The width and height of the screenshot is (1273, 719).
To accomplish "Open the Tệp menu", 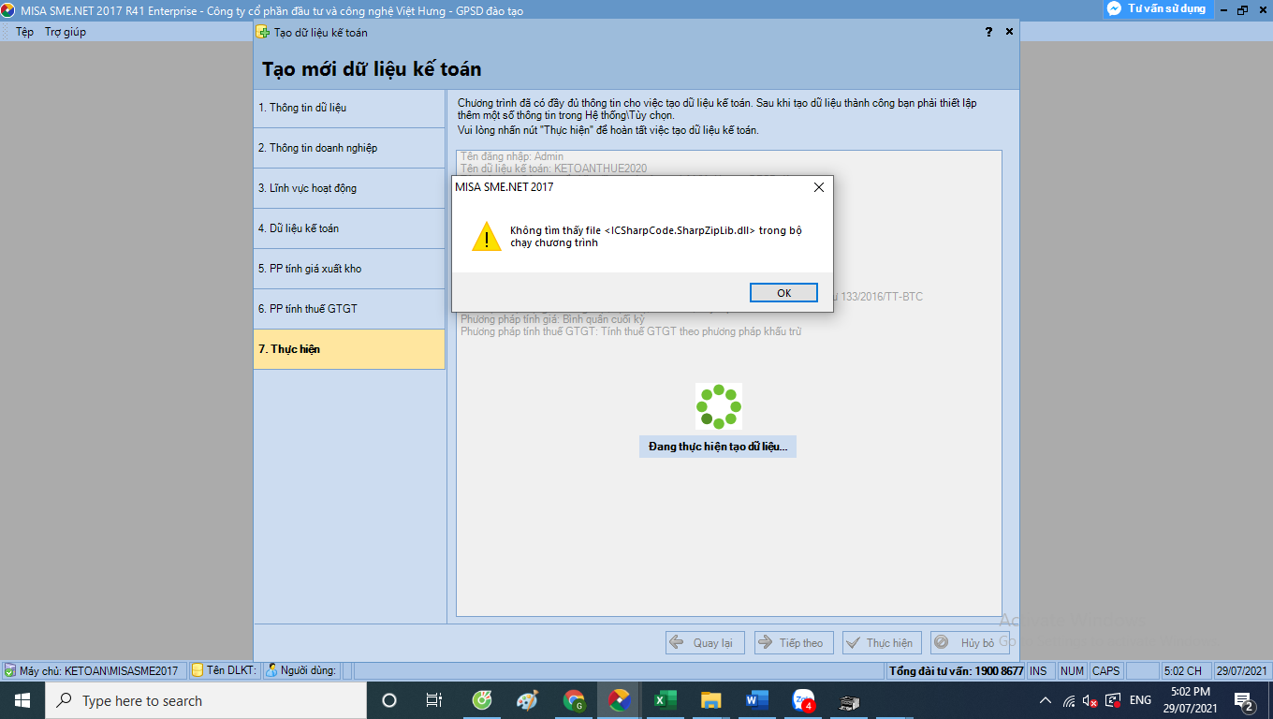I will 24,32.
